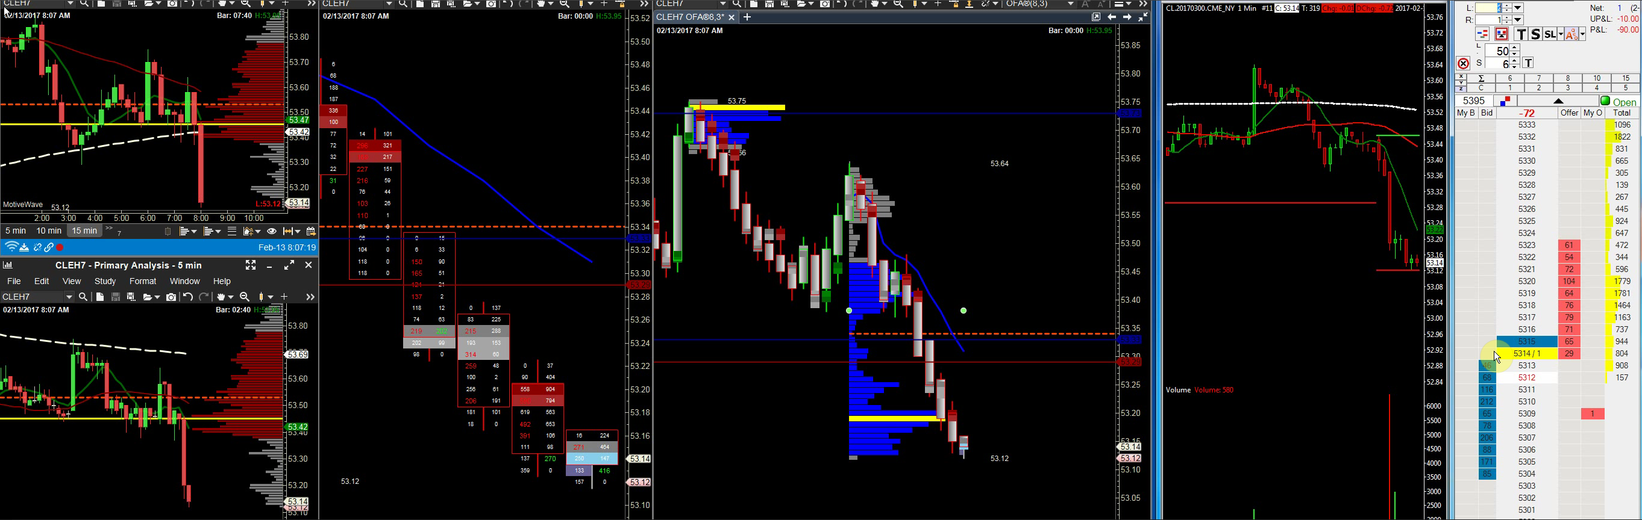Increase the S 6 value using its up arrow

1514,60
